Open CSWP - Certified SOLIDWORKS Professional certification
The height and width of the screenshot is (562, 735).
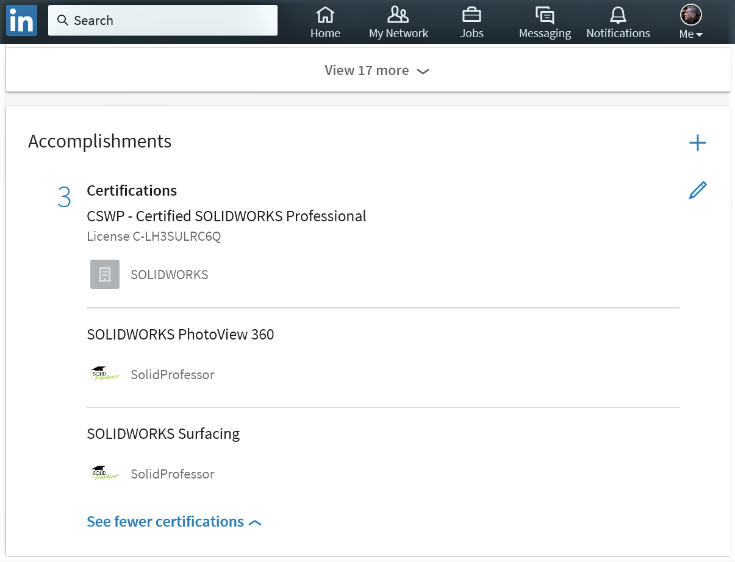click(226, 216)
